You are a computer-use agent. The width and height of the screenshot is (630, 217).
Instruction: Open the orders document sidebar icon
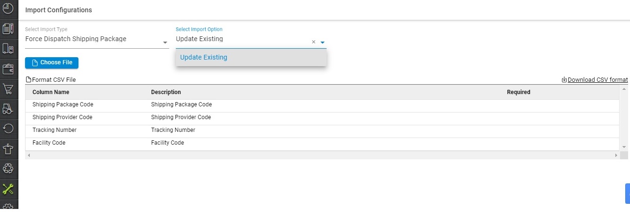(x=8, y=28)
